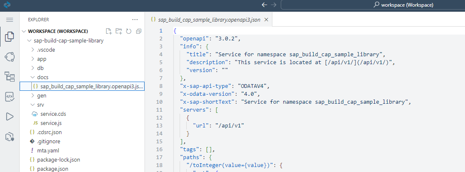Click the "x-sap-shortText" key

pyautogui.click(x=207, y=102)
